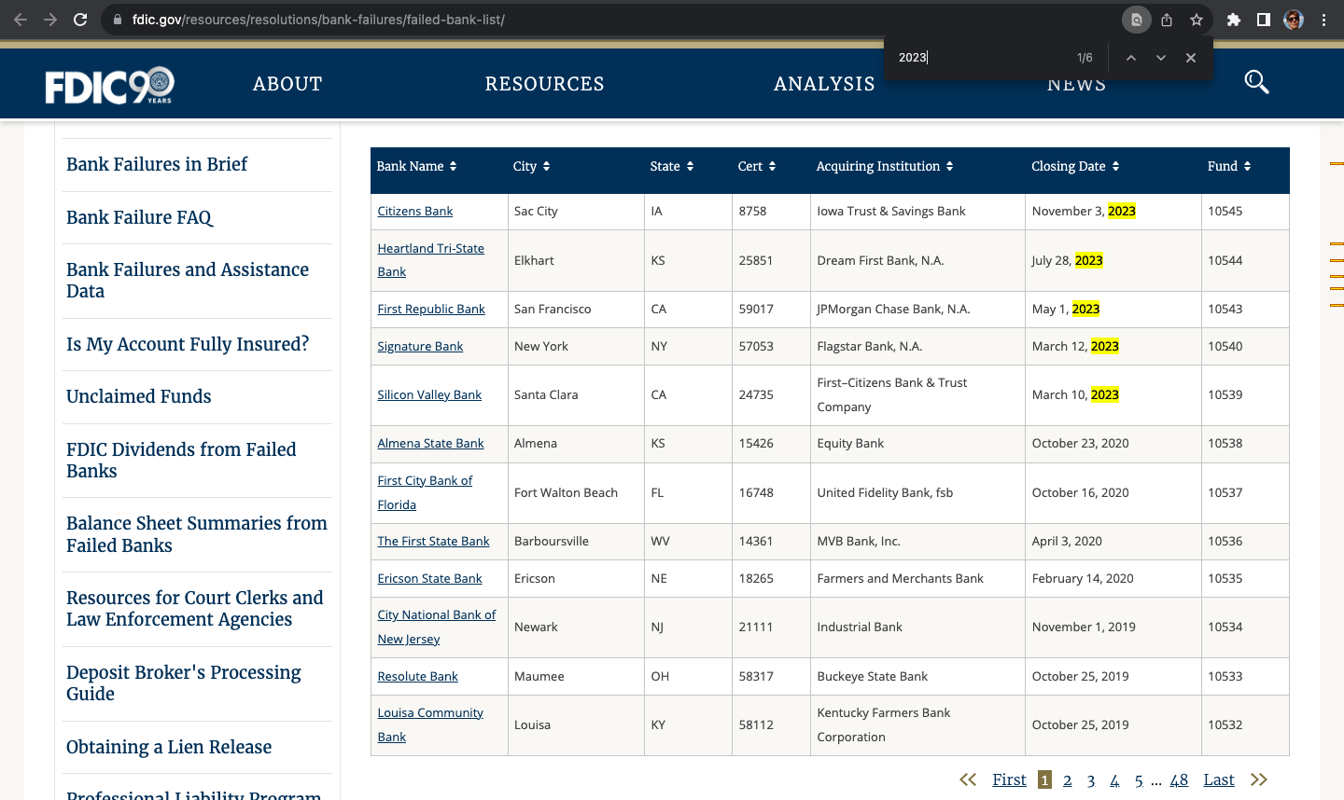Jump to last page with double right chevron
Viewport: 1344px width, 800px height.
click(1259, 779)
